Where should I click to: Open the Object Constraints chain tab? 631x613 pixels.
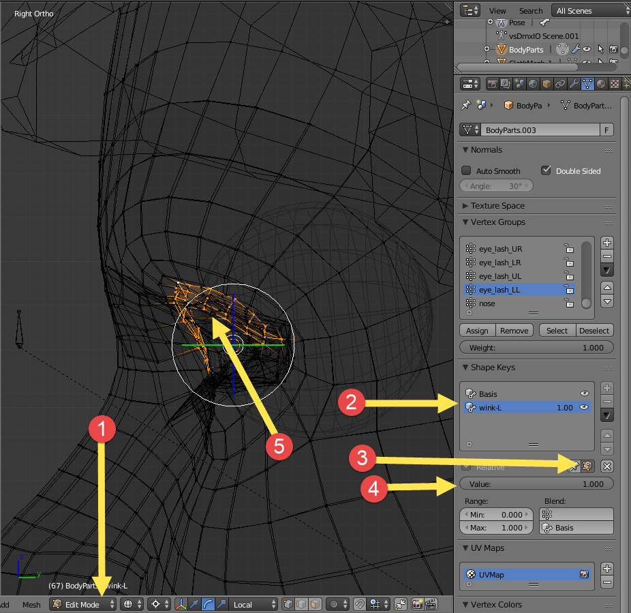coord(559,84)
